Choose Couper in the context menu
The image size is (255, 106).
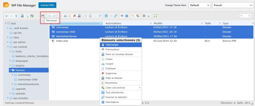121,64
